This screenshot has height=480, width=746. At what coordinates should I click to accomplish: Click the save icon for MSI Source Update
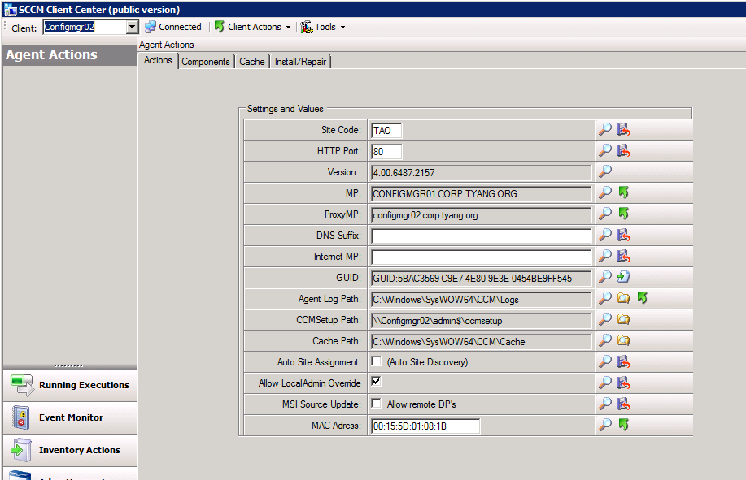[623, 404]
